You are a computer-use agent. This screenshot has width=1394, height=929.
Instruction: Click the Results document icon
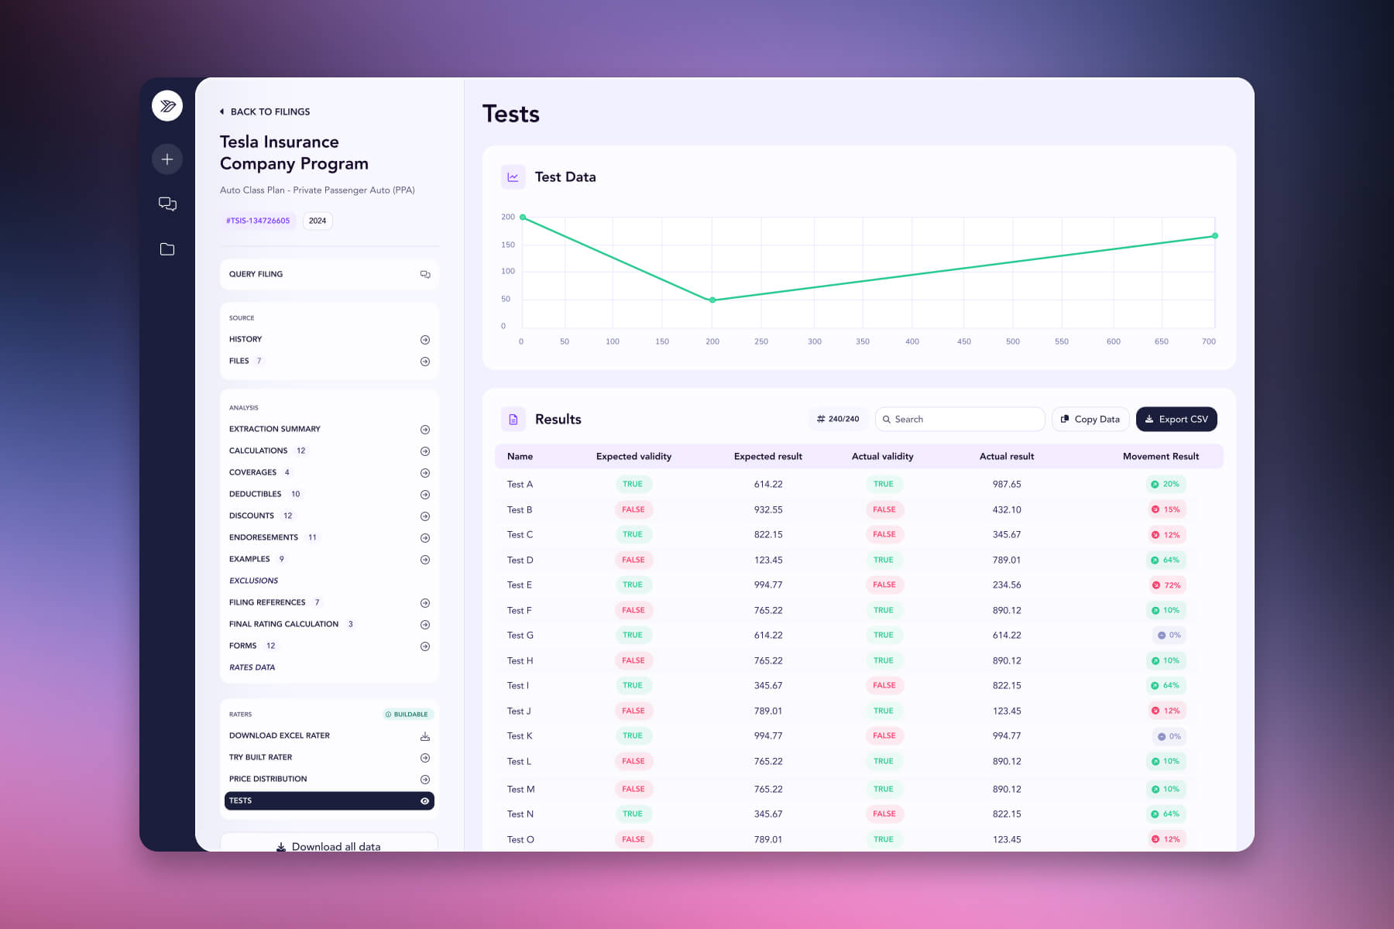[513, 419]
